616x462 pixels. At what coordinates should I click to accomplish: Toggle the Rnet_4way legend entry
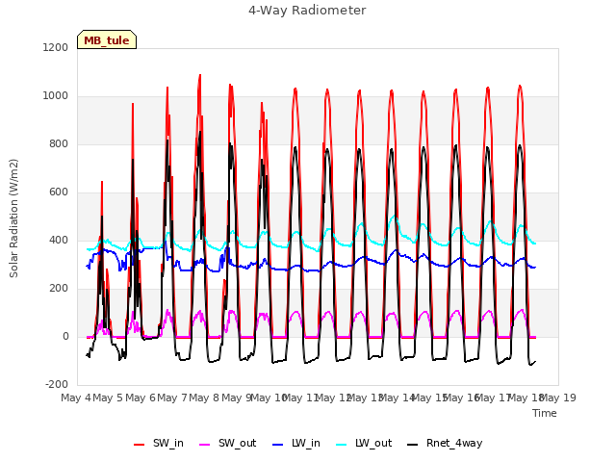(445, 443)
